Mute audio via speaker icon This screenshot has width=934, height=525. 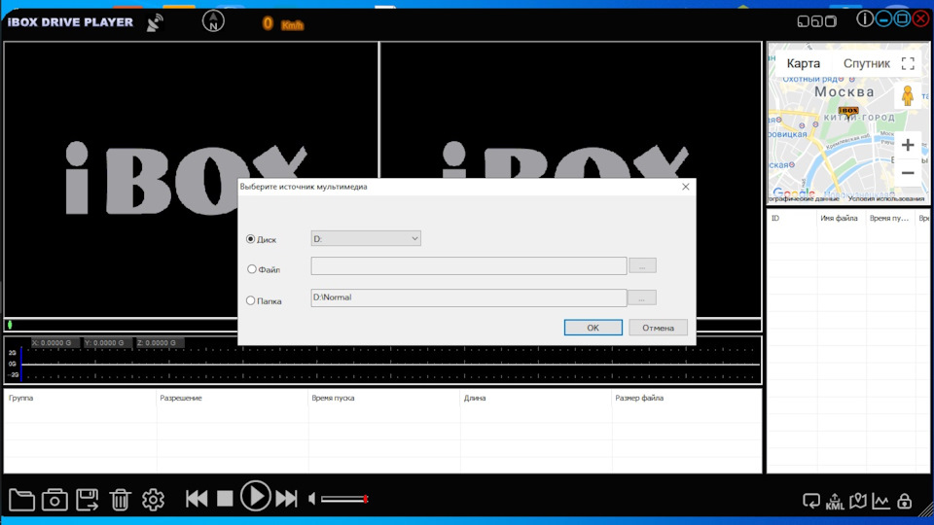(311, 499)
